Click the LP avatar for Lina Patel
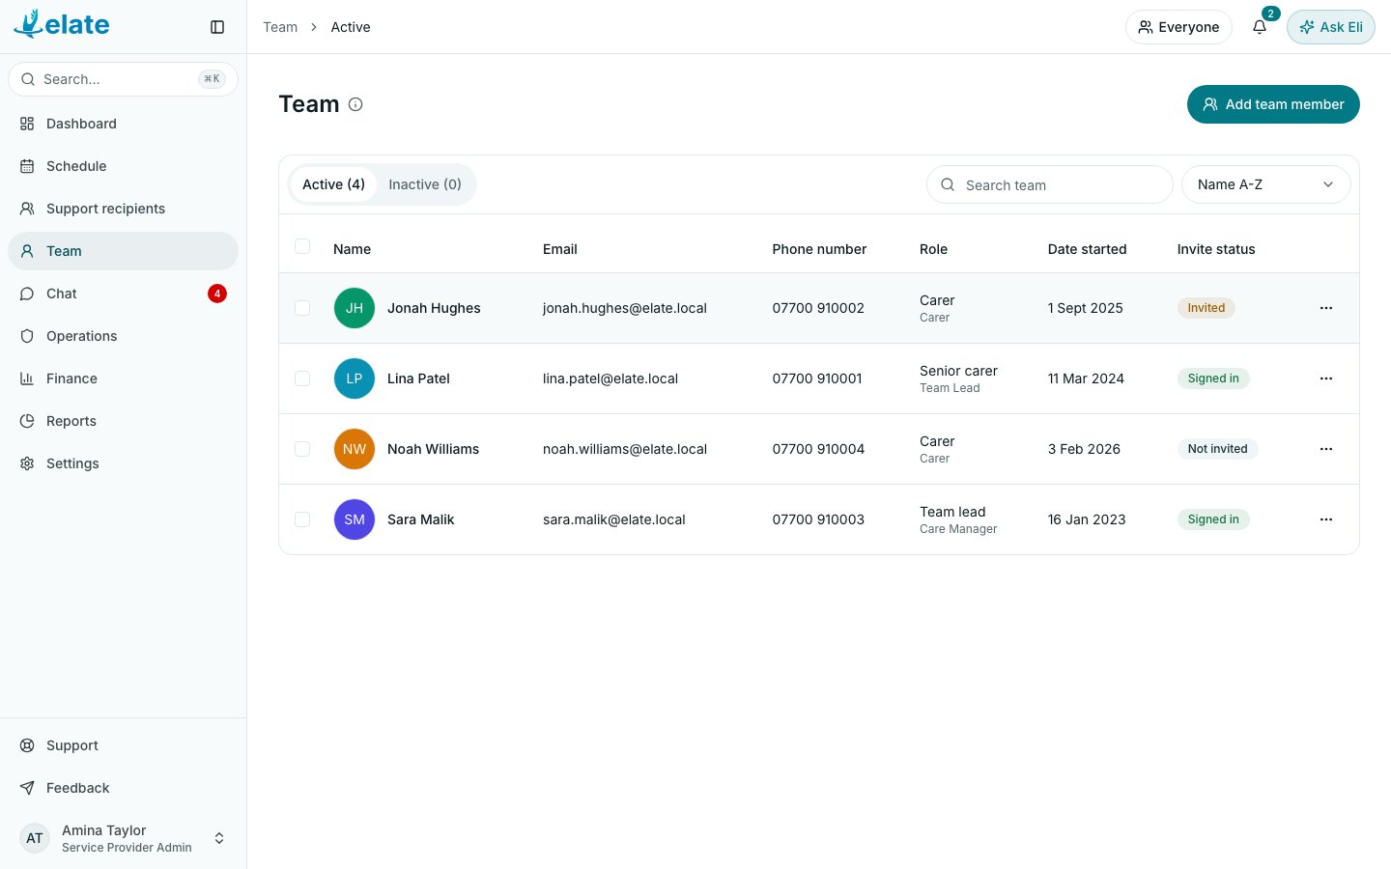1391x869 pixels. click(355, 378)
